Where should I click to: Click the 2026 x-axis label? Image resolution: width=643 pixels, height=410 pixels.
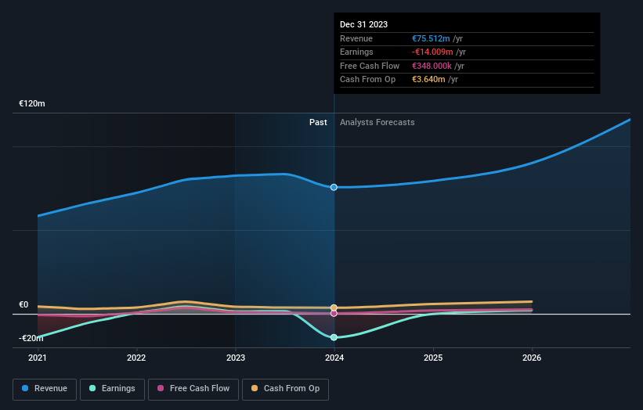(532, 358)
